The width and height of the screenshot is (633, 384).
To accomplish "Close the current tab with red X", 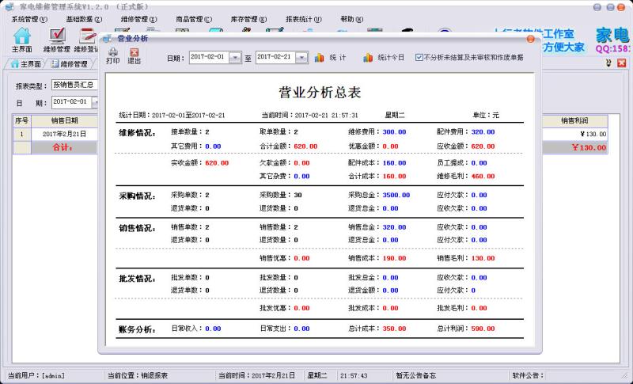I will click(622, 63).
